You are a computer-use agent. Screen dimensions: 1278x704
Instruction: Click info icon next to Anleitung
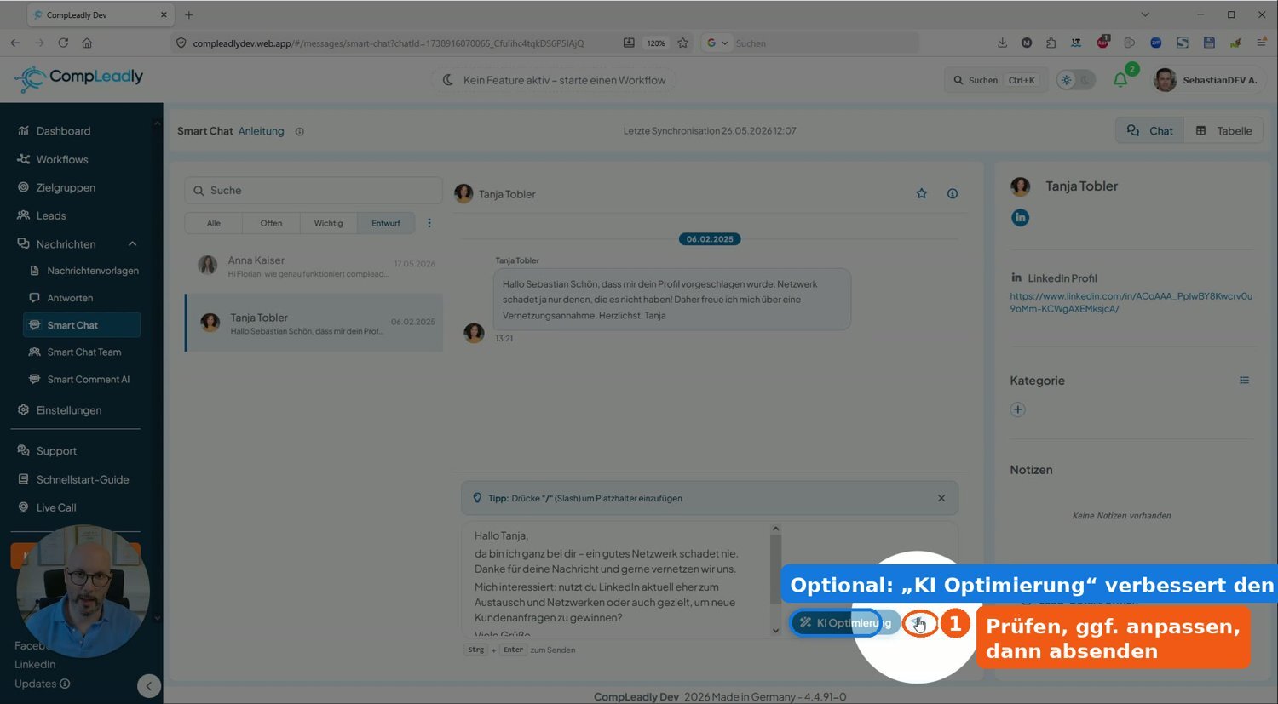tap(299, 131)
